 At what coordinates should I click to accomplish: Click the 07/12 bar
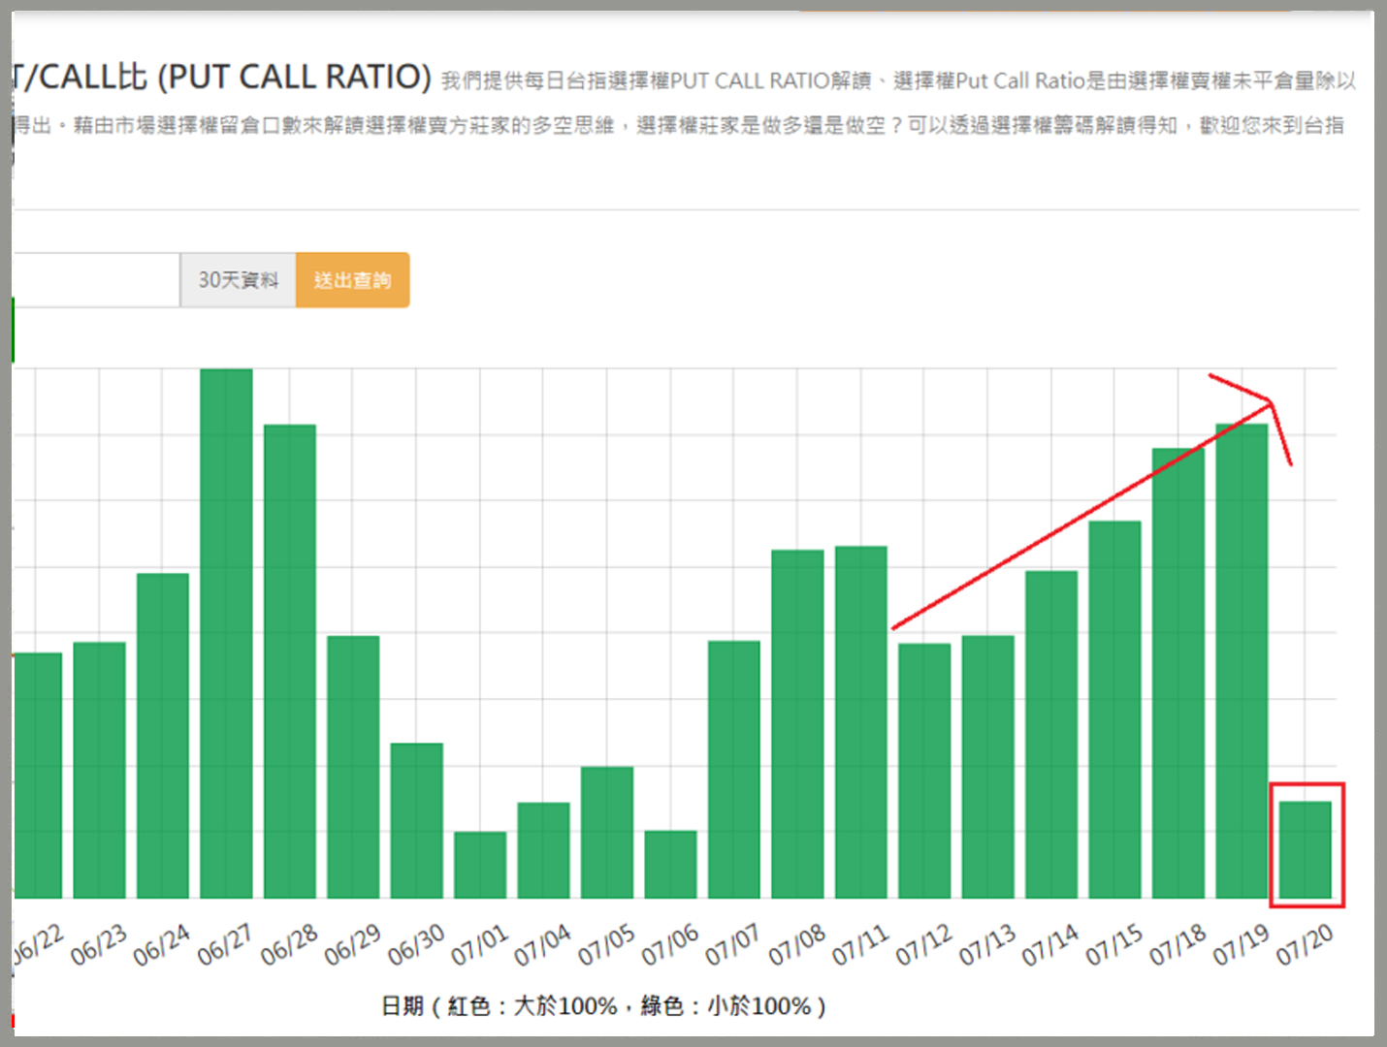pos(924,771)
